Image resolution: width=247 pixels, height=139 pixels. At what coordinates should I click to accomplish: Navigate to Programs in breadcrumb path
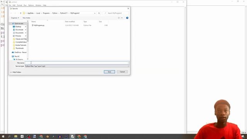pos(46,13)
